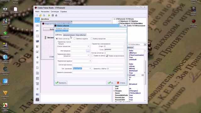Select the Abc label component tool
The width and height of the screenshot is (201, 113).
pyautogui.click(x=37, y=31)
